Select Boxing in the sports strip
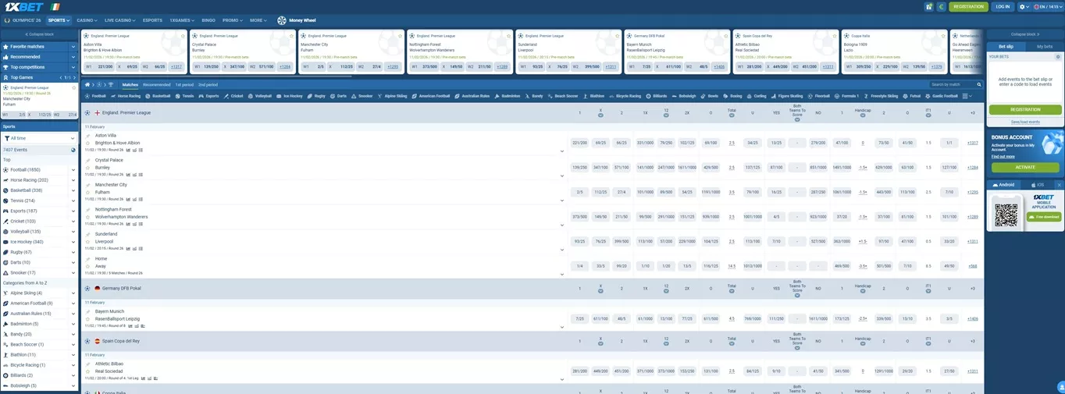Image resolution: width=1065 pixels, height=394 pixels. [732, 96]
